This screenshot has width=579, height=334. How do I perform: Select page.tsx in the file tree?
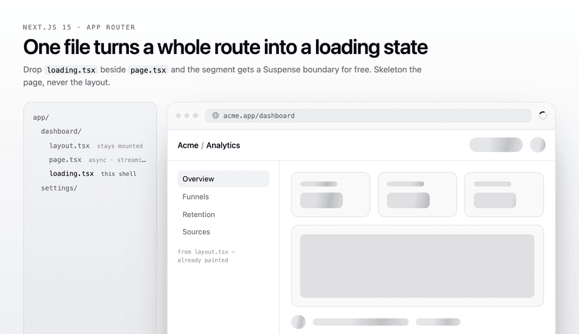point(65,160)
